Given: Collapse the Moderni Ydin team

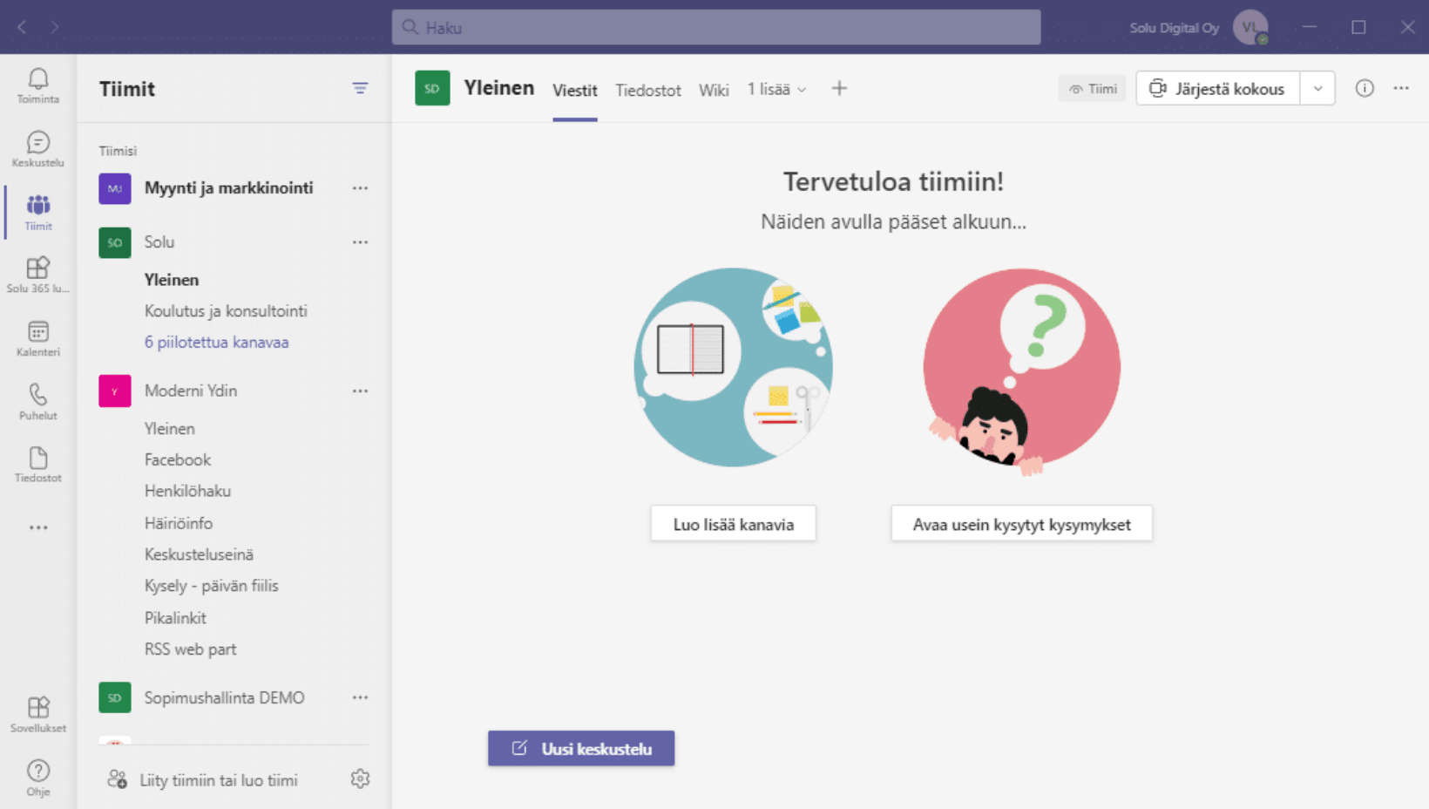Looking at the screenshot, I should [x=191, y=391].
